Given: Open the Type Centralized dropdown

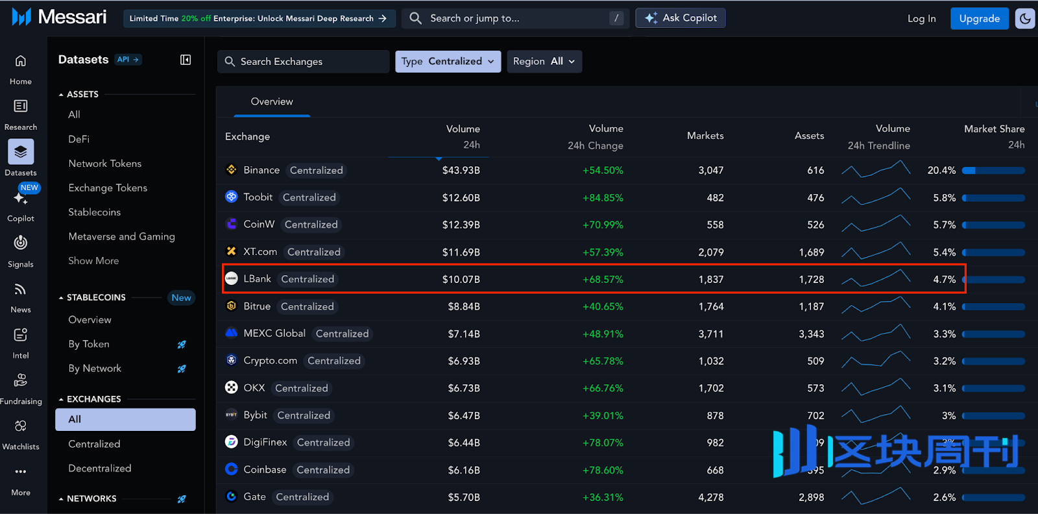Looking at the screenshot, I should pos(448,62).
